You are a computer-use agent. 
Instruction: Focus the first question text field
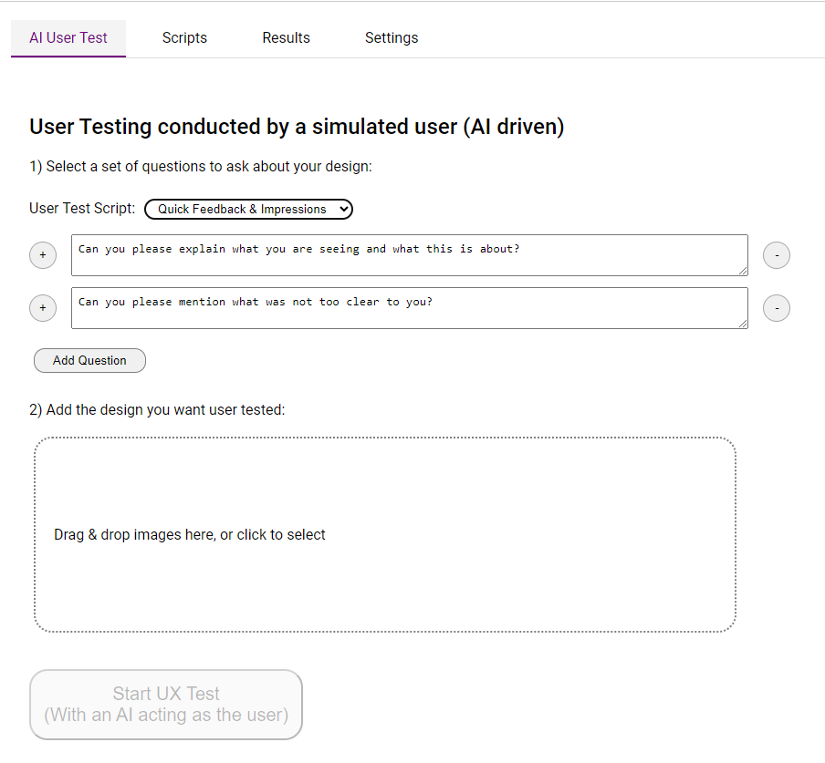[409, 254]
